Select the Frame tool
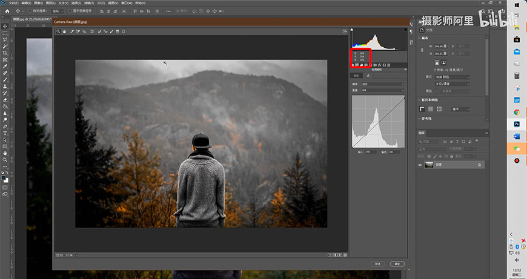 5,60
